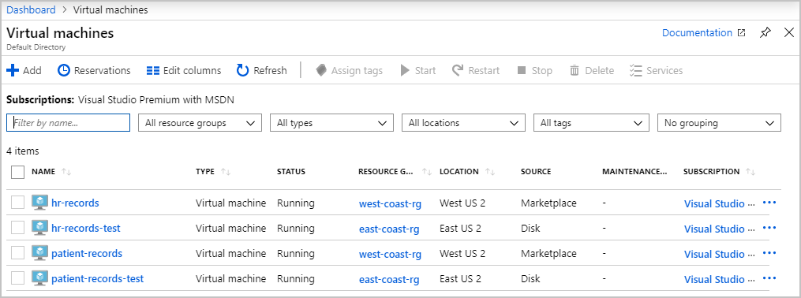Click 'West US 2' in the hr-records row
Screen dimensions: 801x298
[x=462, y=203]
